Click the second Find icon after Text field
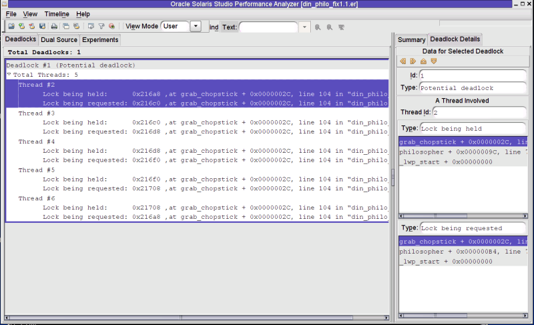 click(329, 27)
